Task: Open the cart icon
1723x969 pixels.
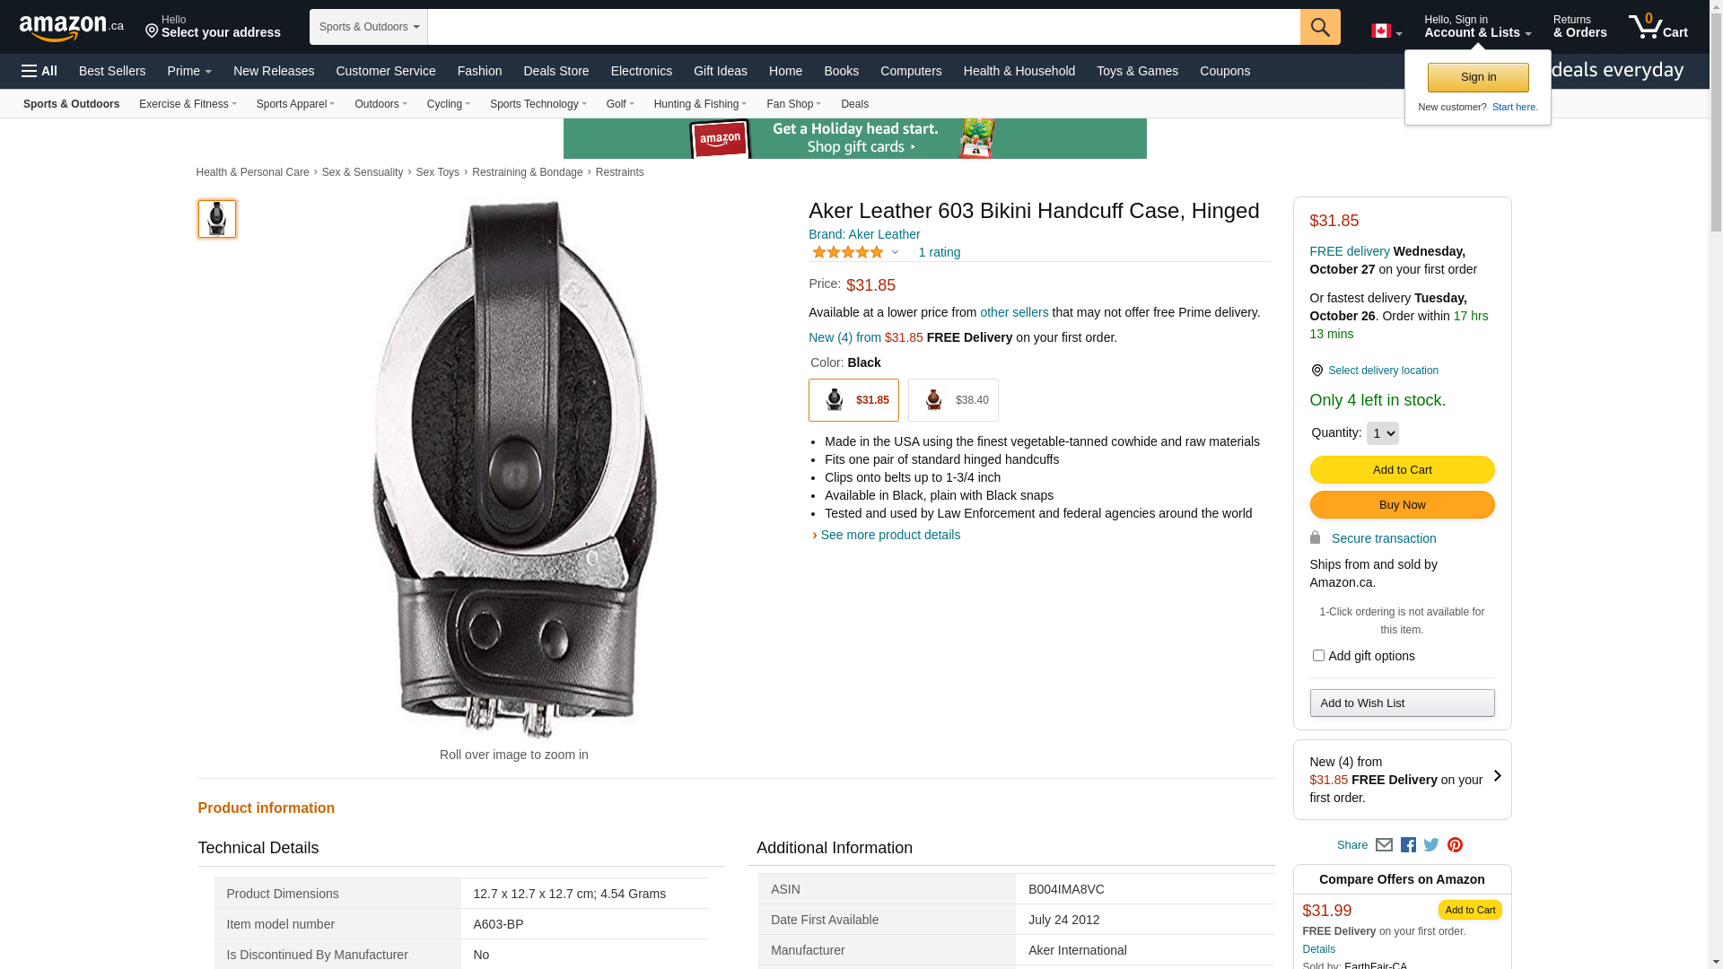Action: point(1657,26)
